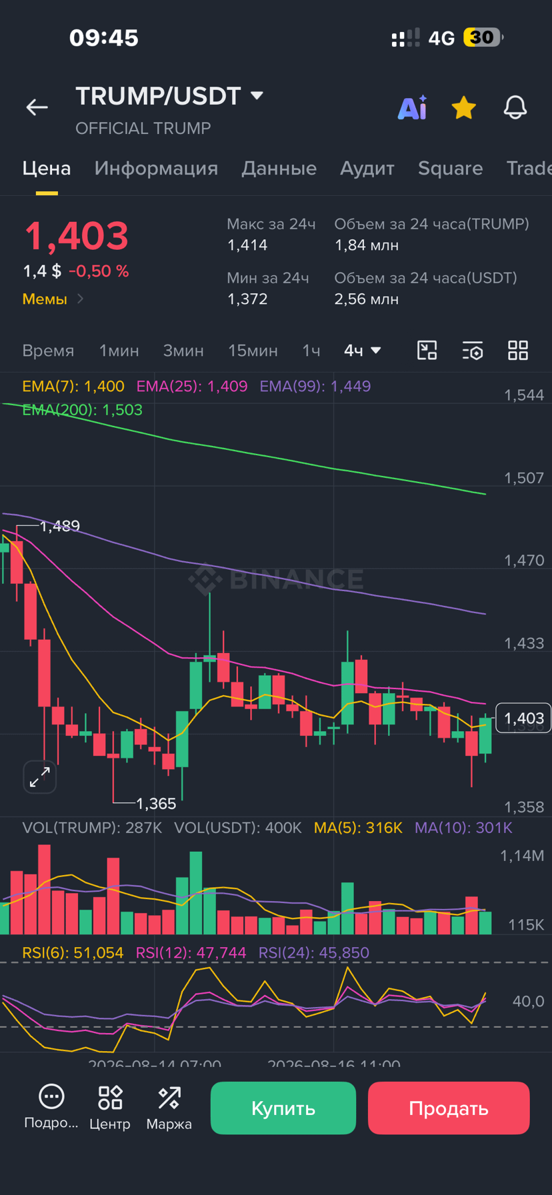This screenshot has height=1195, width=552.
Task: Tap the 1,84 млн TRUMP volume
Action: pos(367,245)
